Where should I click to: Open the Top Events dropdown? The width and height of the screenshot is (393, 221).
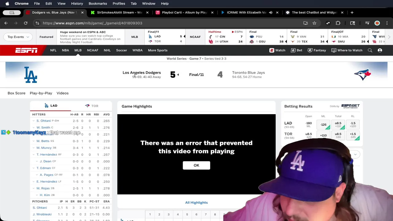18,37
